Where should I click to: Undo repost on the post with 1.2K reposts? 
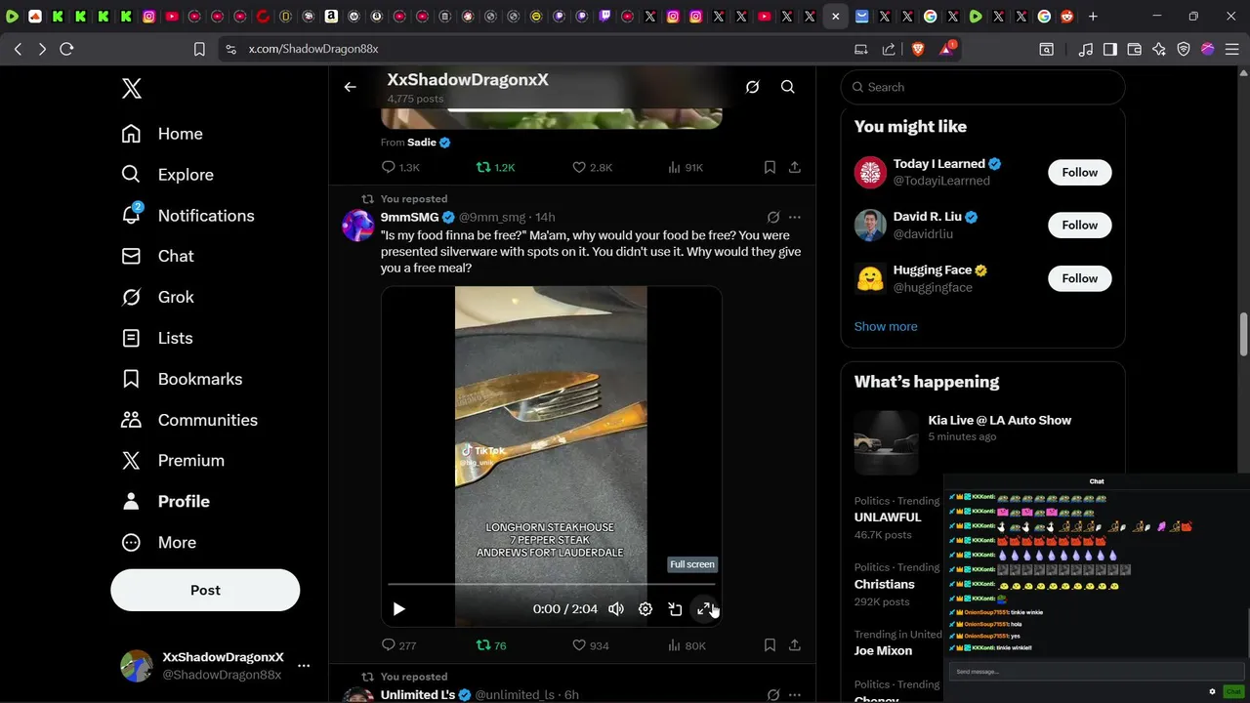coord(495,167)
